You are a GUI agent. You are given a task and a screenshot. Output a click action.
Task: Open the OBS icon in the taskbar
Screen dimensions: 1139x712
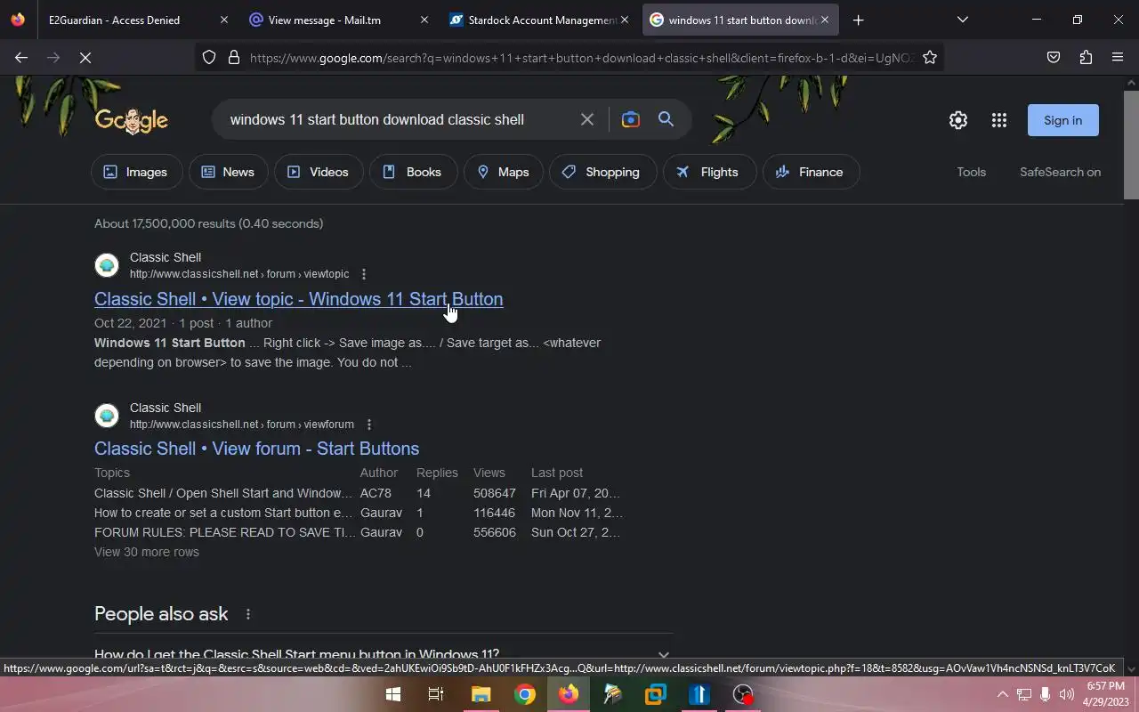tap(743, 694)
